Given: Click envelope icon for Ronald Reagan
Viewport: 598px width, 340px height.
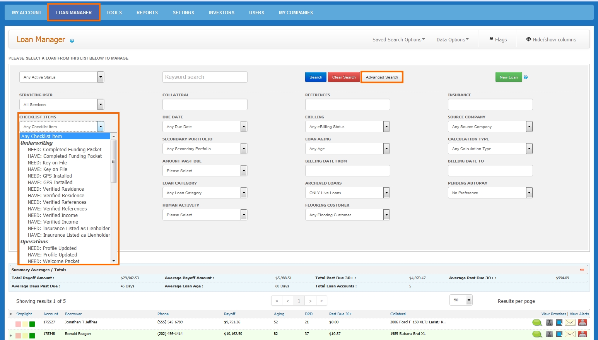Looking at the screenshot, I should (x=570, y=334).
